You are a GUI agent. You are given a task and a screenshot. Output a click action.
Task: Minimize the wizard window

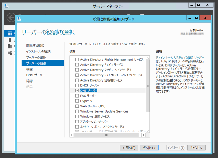[x=189, y=18]
